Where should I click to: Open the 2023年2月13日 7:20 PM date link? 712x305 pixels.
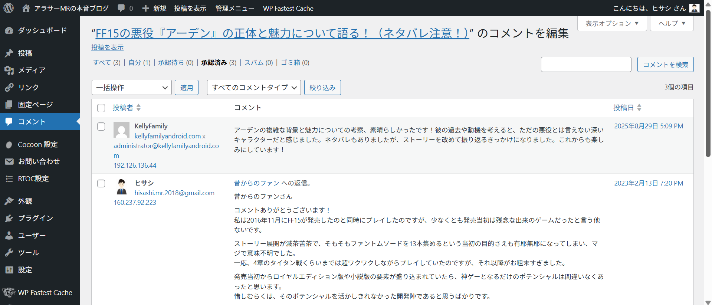pos(649,183)
